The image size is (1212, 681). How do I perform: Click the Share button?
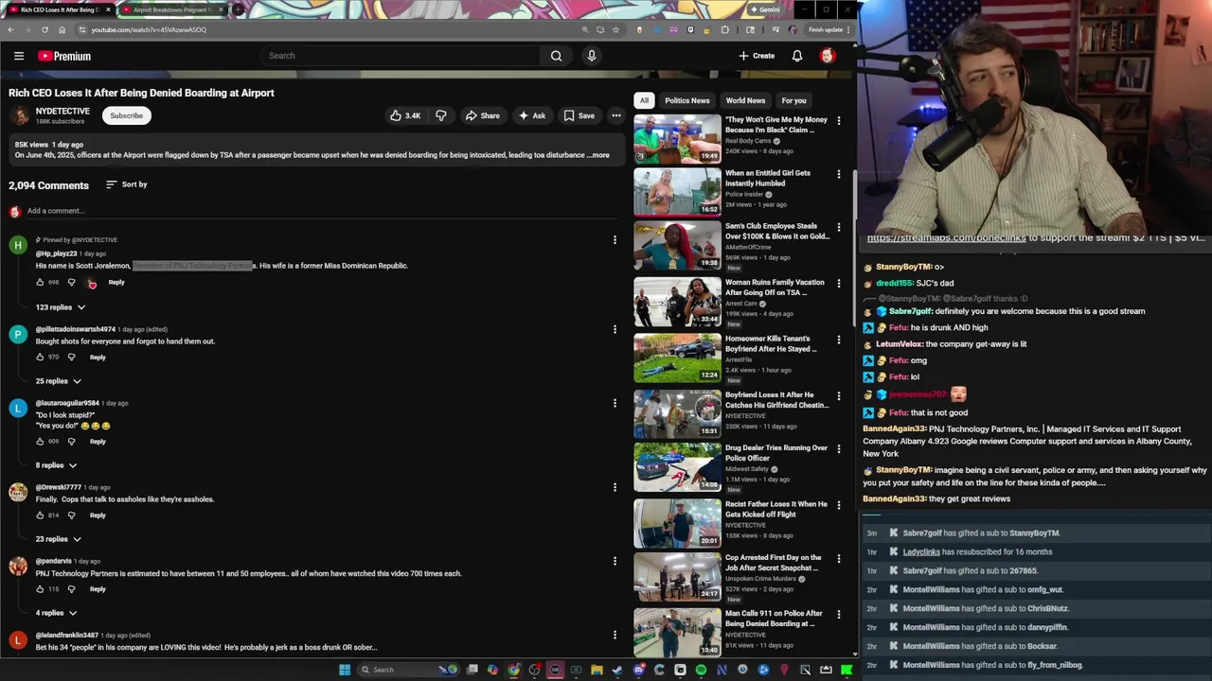click(x=482, y=115)
